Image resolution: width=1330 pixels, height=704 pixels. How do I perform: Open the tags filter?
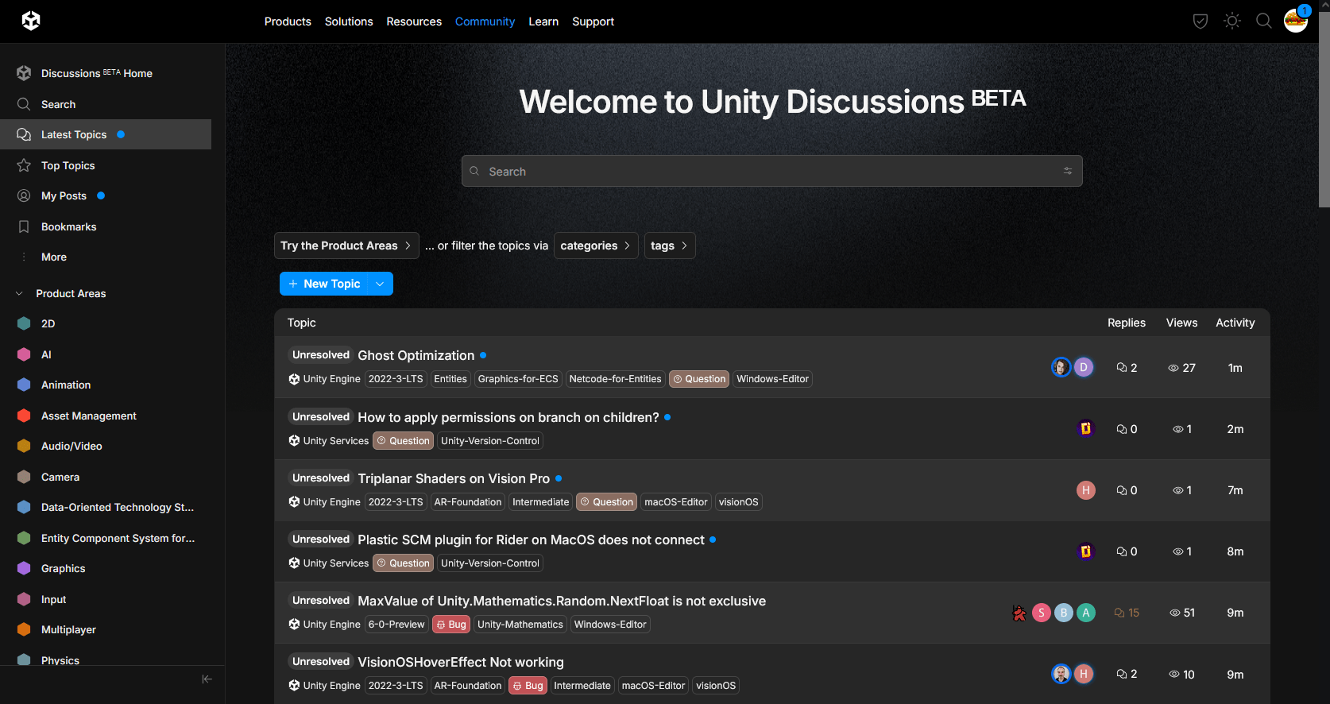(670, 246)
